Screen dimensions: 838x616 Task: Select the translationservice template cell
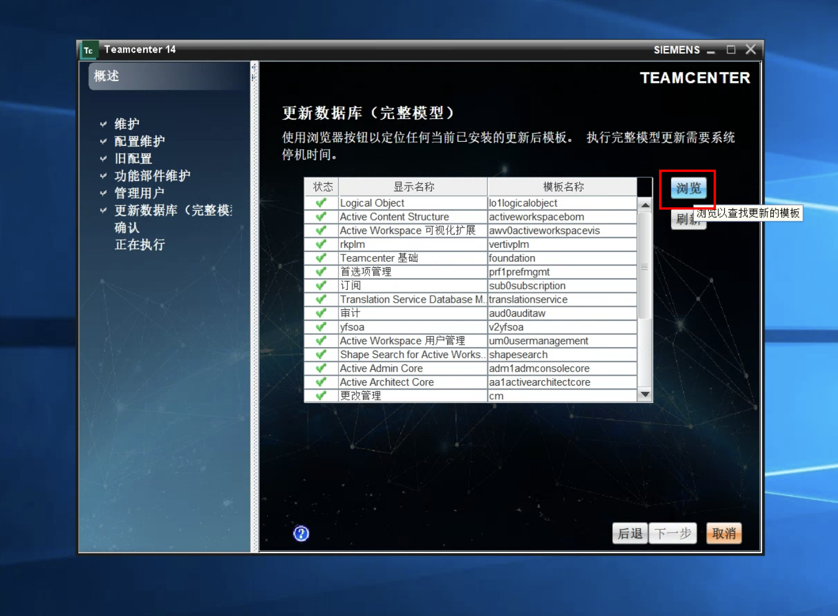pyautogui.click(x=563, y=299)
